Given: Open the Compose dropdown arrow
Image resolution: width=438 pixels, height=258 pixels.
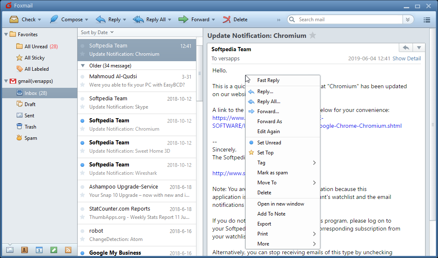Looking at the screenshot, I should (x=87, y=20).
